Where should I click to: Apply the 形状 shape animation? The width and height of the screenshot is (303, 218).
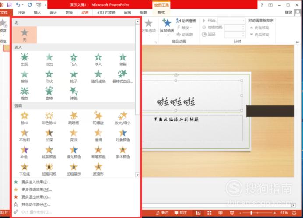tap(49, 77)
